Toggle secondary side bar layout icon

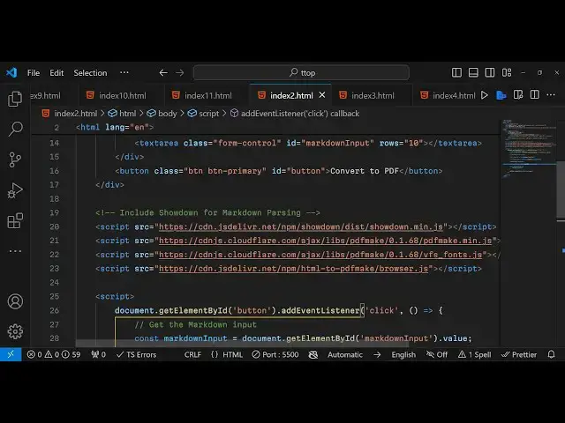pos(490,72)
